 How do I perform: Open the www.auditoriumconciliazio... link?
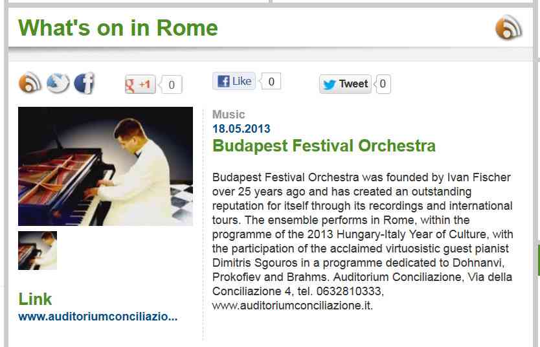[98, 317]
